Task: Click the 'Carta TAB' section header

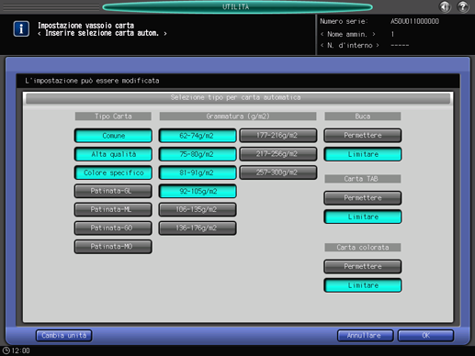Action: point(363,179)
